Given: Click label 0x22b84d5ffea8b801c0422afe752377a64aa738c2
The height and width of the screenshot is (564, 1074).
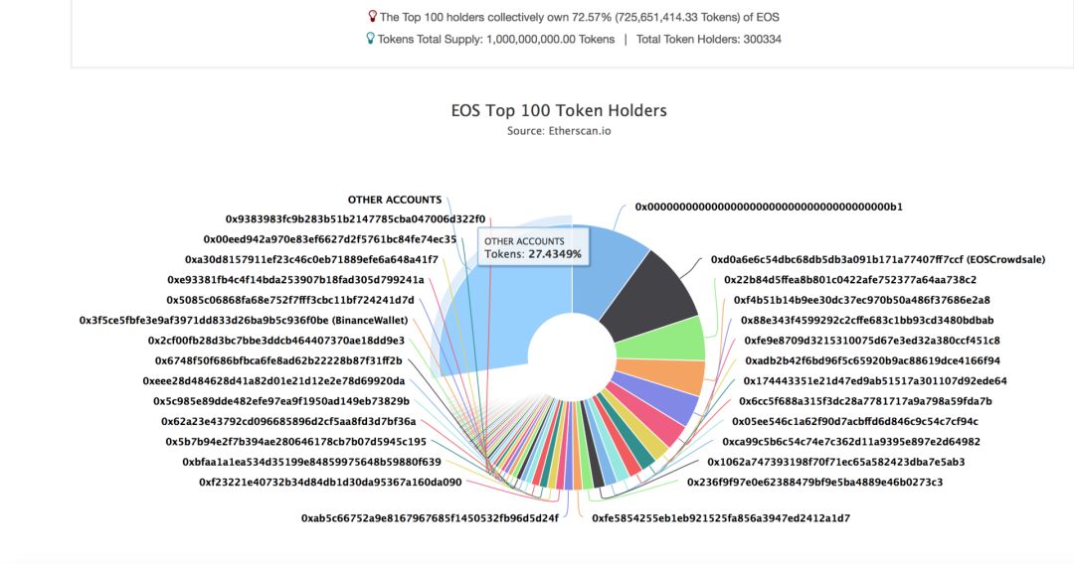Looking at the screenshot, I should click(x=850, y=280).
